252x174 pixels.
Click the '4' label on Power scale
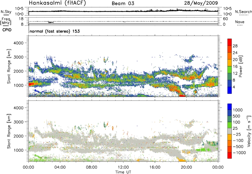click(x=234, y=87)
